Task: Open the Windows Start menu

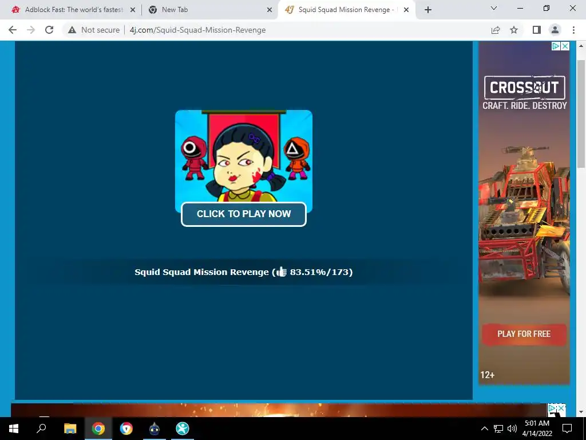Action: (x=14, y=429)
